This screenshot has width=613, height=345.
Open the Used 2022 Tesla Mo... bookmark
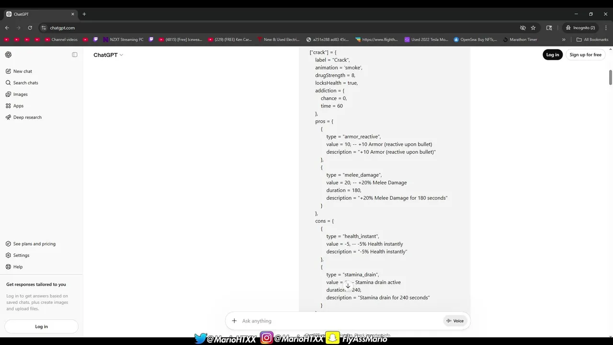coord(426,40)
